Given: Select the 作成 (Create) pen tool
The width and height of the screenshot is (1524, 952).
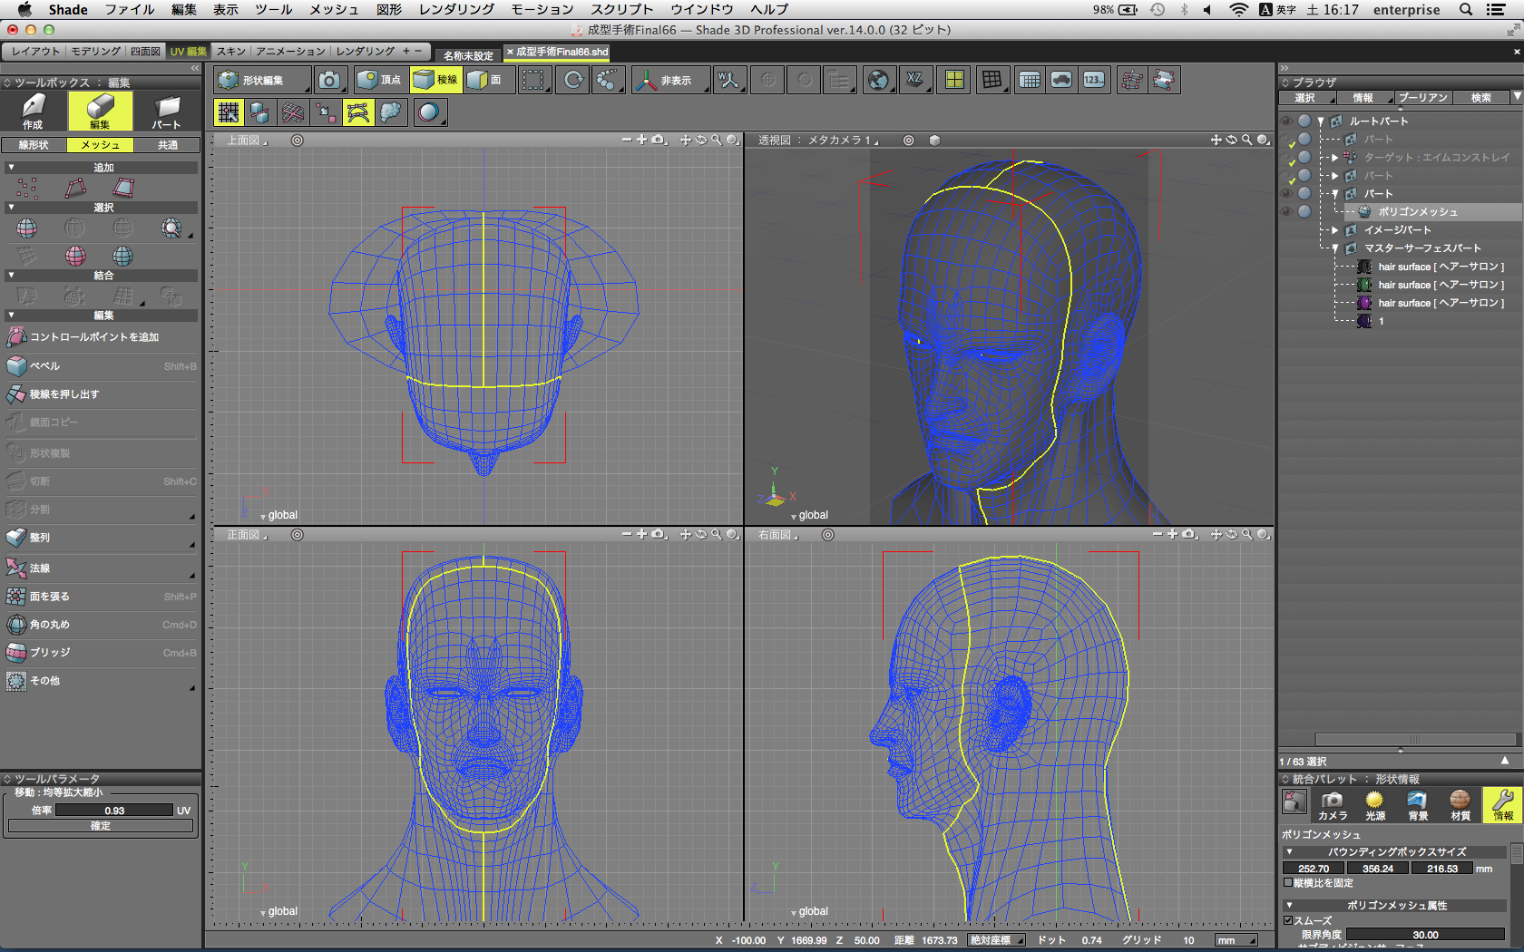Looking at the screenshot, I should click(x=33, y=112).
